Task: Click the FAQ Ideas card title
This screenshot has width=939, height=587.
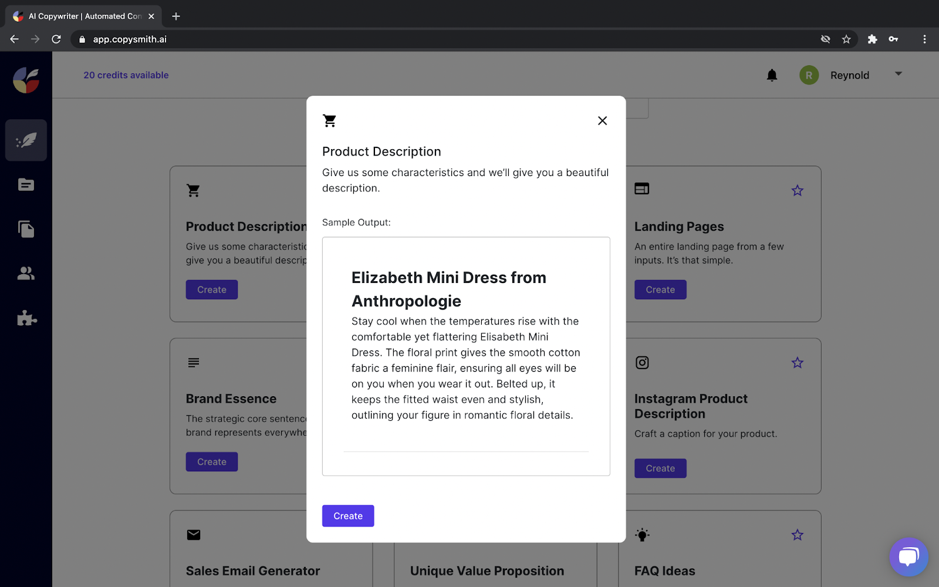Action: tap(665, 571)
